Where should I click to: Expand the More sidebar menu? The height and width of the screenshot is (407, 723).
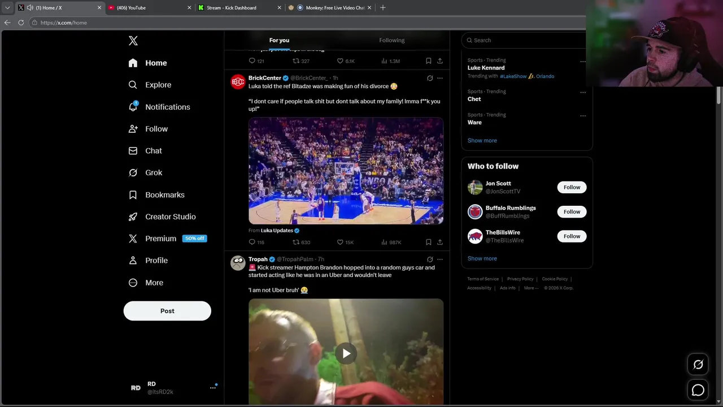(x=146, y=283)
